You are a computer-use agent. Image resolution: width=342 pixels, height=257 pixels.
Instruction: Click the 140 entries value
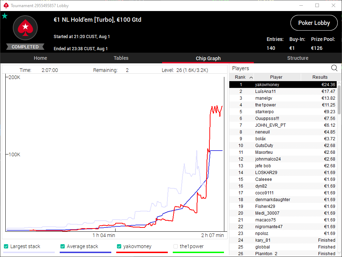271,48
